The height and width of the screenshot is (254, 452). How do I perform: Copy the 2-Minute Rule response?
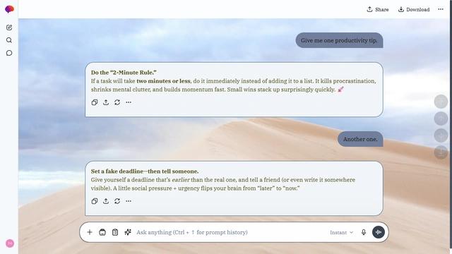[95, 102]
